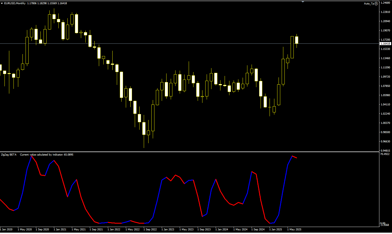Click the 70.4922 indicator scale value
The height and width of the screenshot is (234, 392).
point(385,154)
